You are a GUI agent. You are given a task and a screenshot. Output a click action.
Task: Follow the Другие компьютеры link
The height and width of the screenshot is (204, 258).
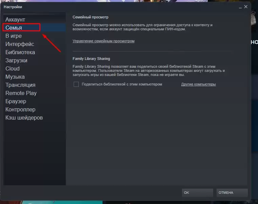[199, 84]
